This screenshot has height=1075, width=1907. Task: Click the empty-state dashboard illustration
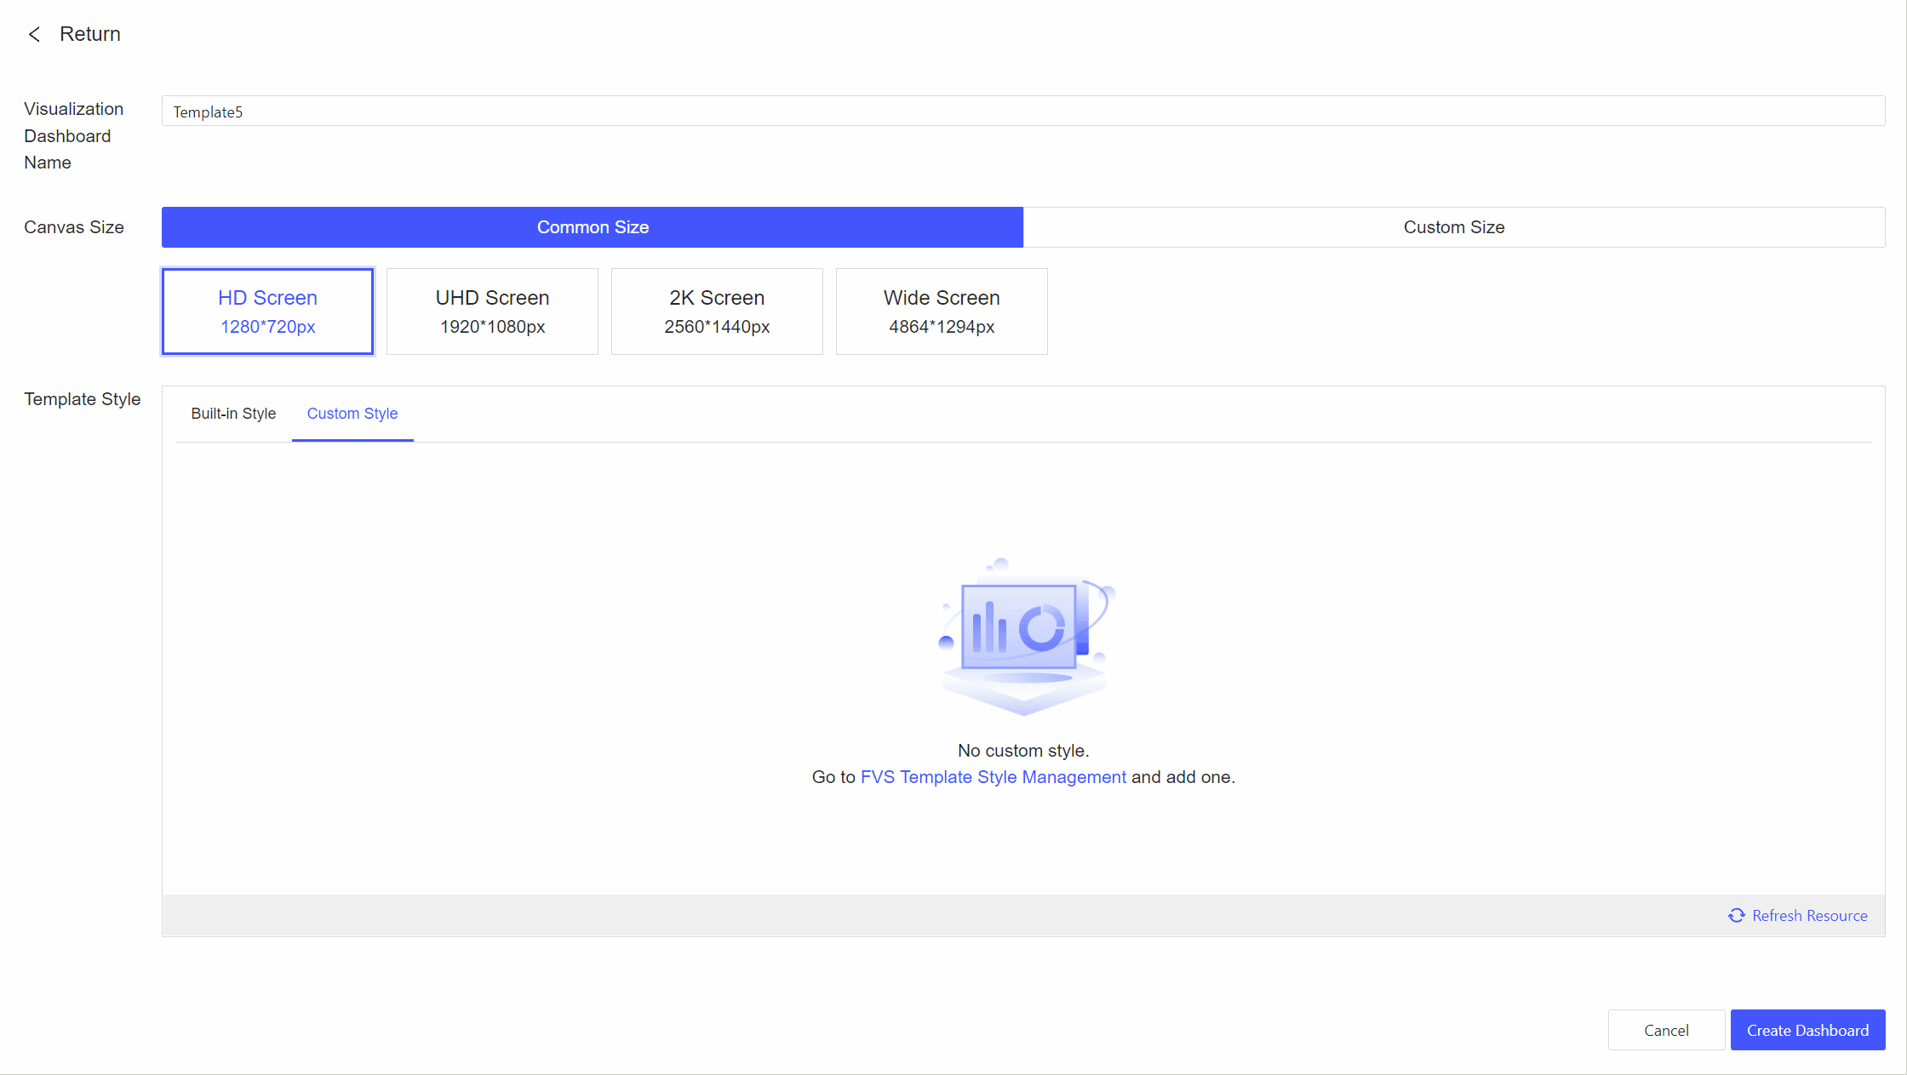(1025, 637)
